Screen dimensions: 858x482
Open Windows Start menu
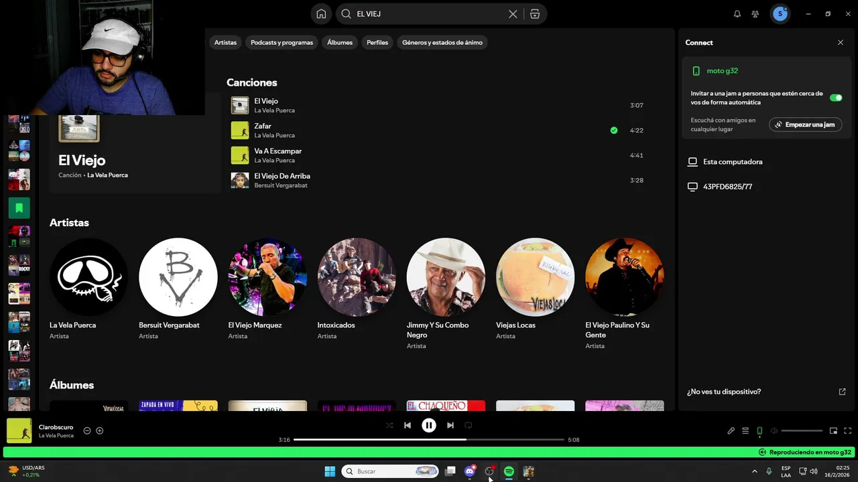330,471
